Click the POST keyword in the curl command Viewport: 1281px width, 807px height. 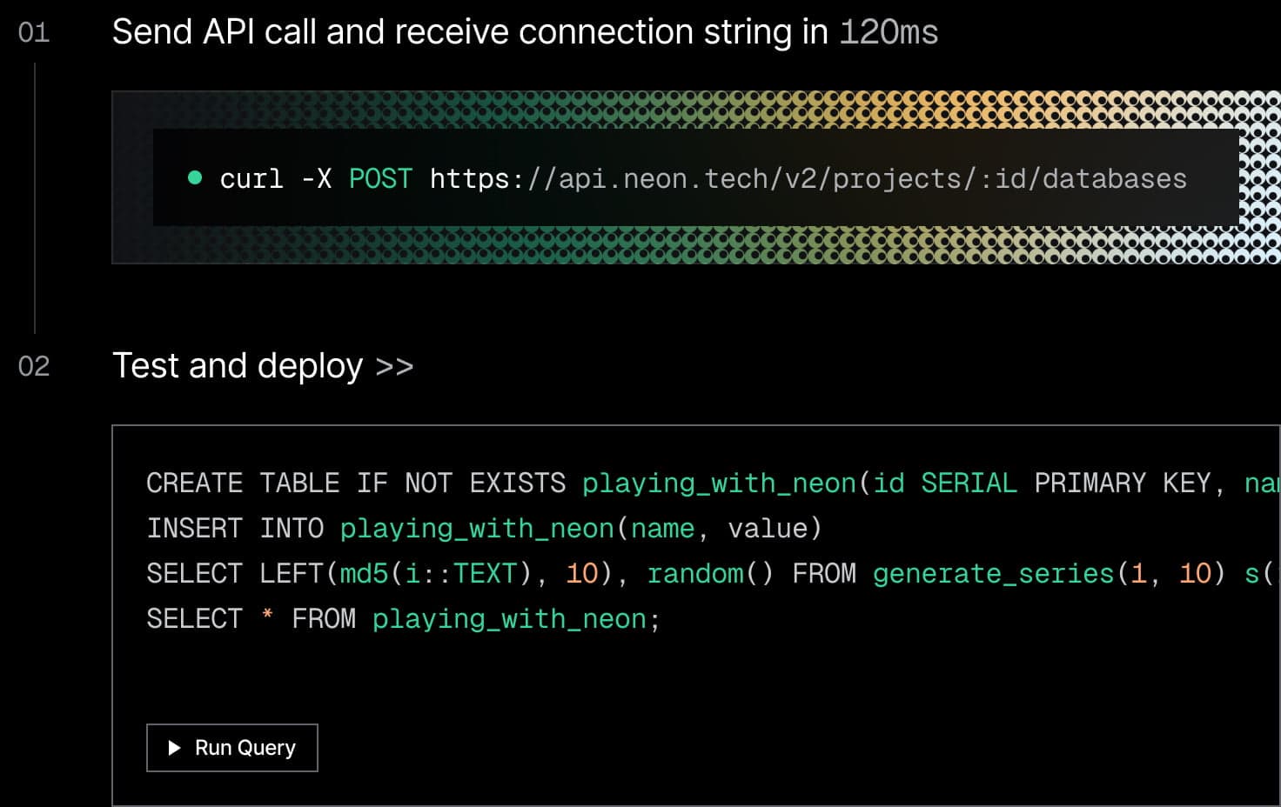point(380,179)
